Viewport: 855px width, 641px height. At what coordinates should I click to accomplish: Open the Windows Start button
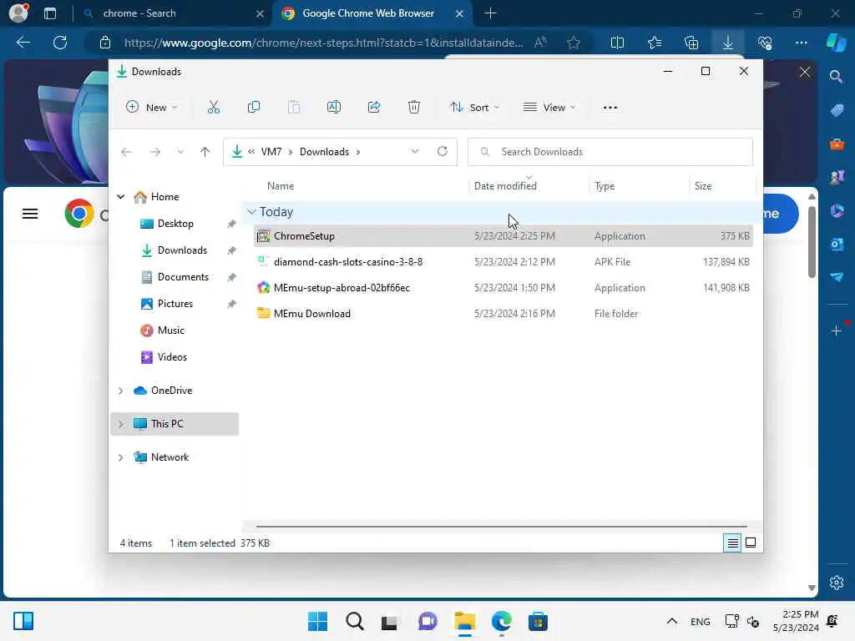(318, 621)
